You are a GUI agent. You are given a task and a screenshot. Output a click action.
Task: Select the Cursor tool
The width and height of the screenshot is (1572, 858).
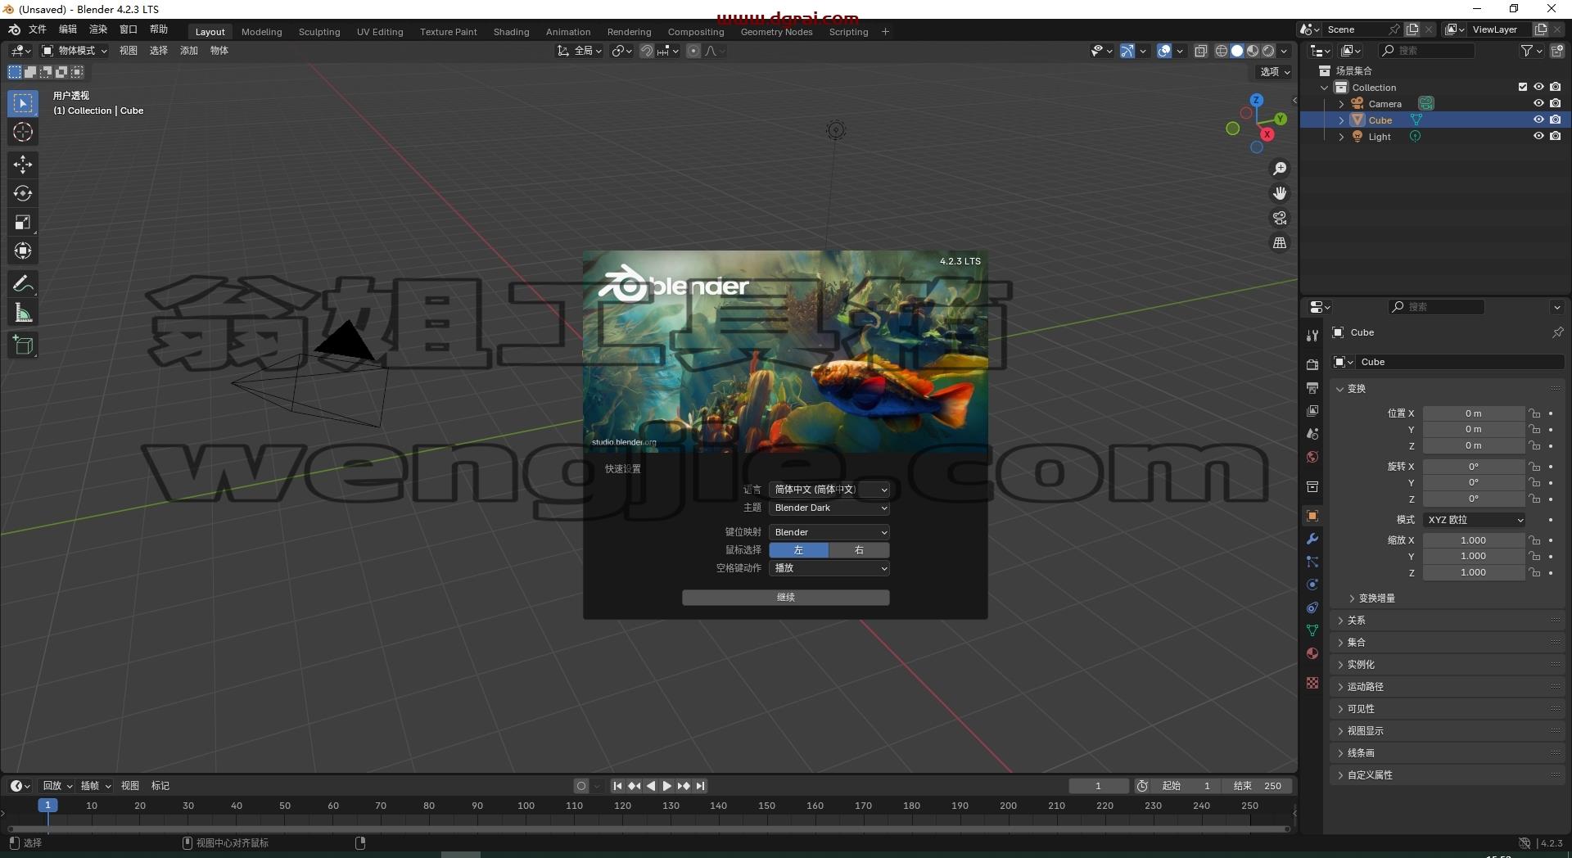tap(23, 133)
